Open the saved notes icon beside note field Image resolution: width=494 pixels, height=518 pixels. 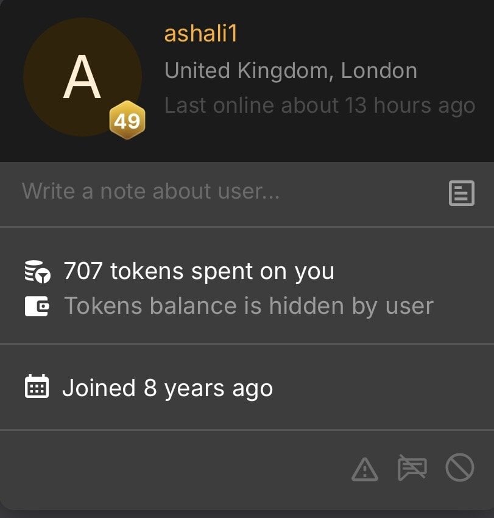click(x=461, y=194)
